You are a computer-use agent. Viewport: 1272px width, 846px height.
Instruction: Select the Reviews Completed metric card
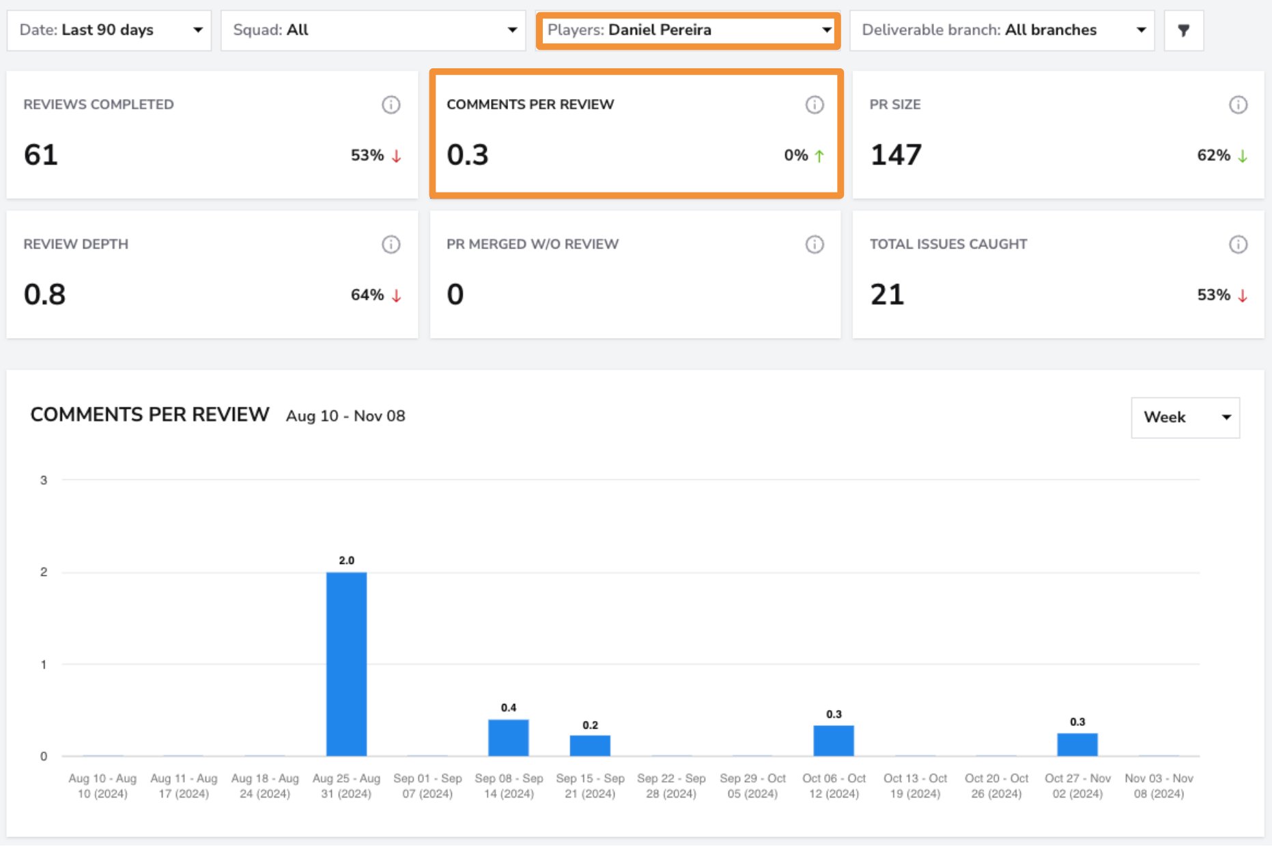click(x=212, y=135)
